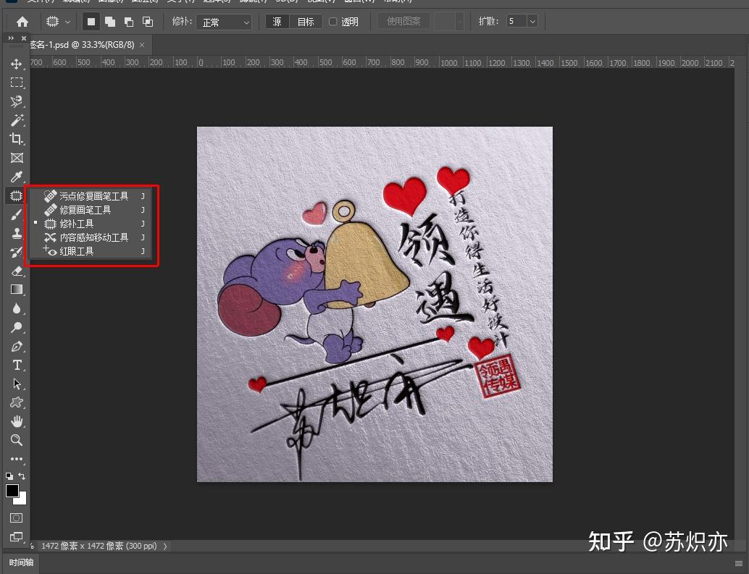Select the Blur tool
This screenshot has height=574, width=749.
pos(16,308)
